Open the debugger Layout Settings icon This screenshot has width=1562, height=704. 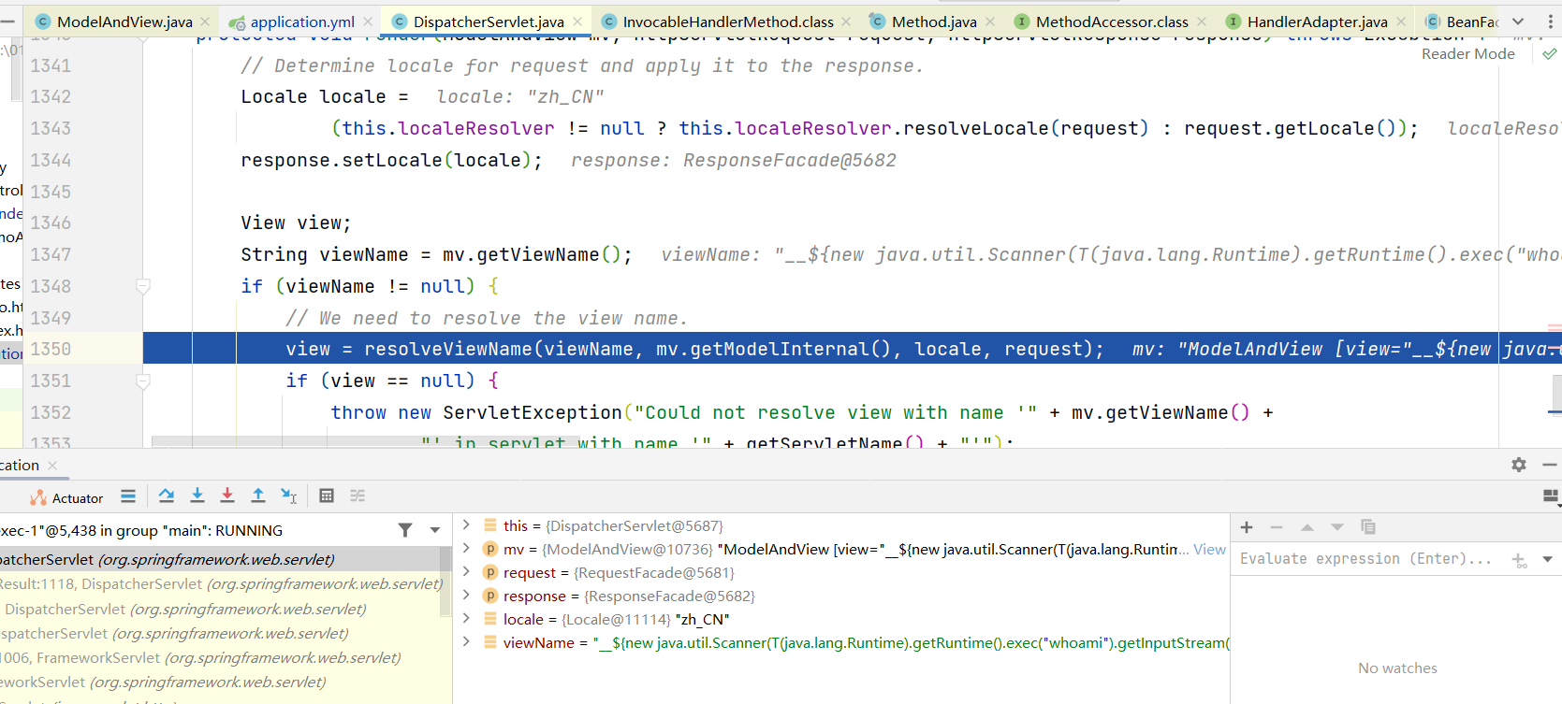(1551, 496)
